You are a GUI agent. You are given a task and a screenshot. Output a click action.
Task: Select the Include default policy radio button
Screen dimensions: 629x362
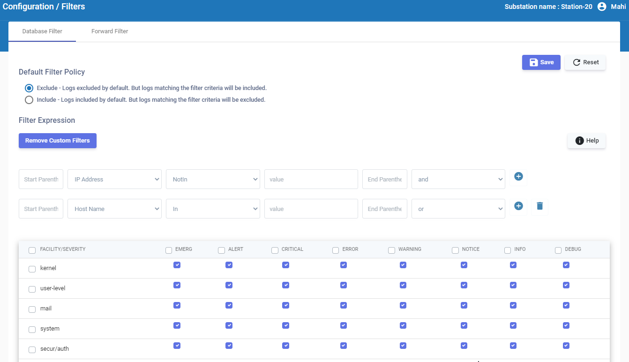pyautogui.click(x=29, y=100)
